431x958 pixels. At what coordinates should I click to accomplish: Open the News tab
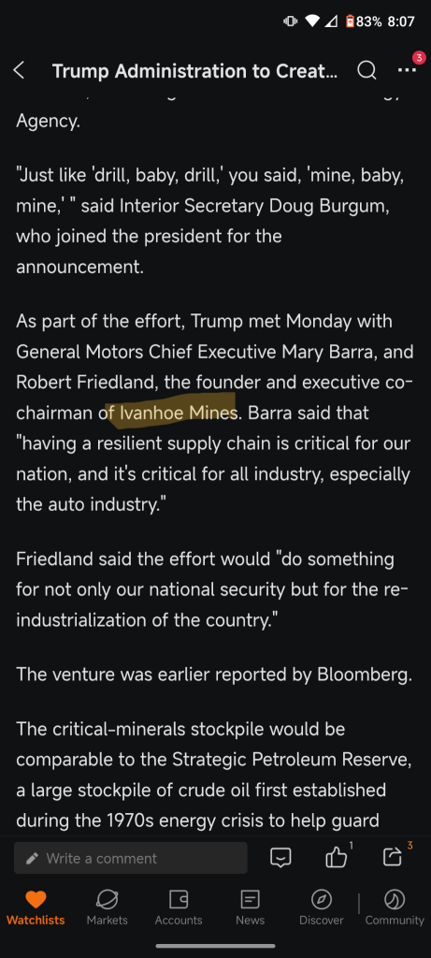pos(251,907)
